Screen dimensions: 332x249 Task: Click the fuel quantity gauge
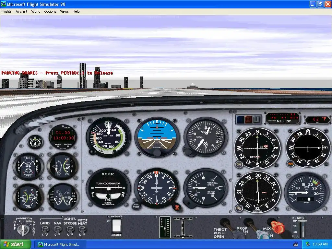28,167
